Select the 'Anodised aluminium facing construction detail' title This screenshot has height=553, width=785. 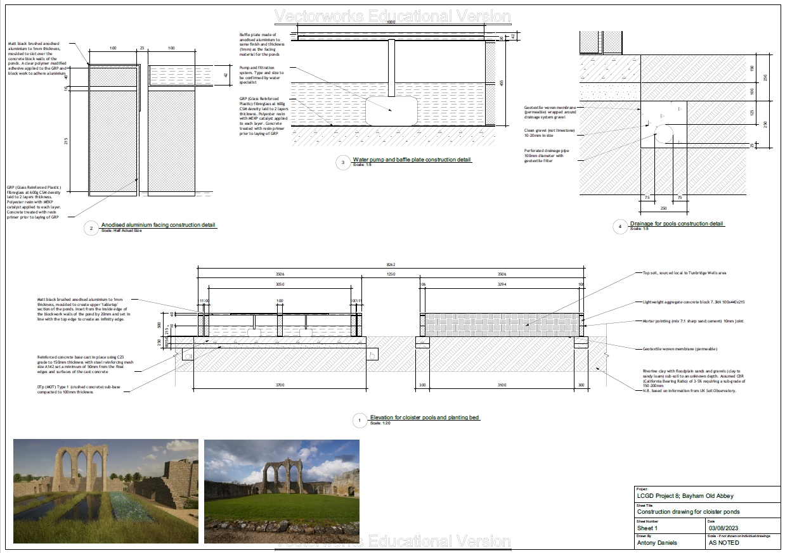pyautogui.click(x=158, y=225)
